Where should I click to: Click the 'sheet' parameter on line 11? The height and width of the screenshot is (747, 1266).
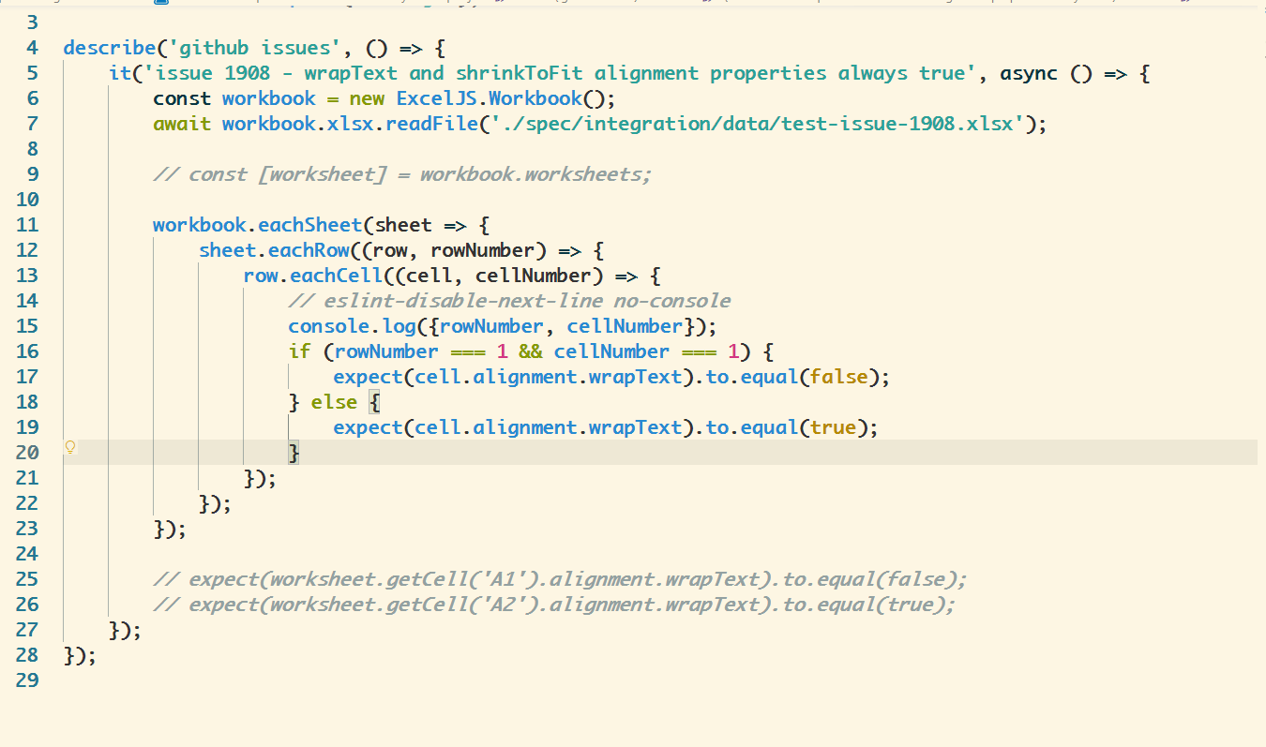coord(403,225)
